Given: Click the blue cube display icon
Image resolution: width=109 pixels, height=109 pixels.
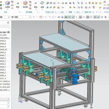Looking at the screenshot, I should [x=62, y=17].
